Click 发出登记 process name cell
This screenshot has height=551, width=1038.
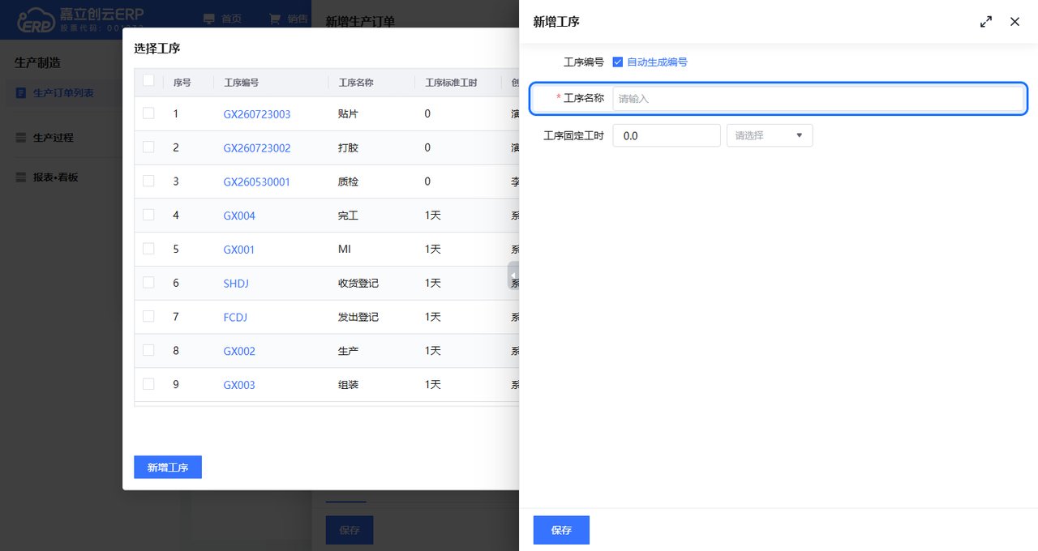click(358, 317)
